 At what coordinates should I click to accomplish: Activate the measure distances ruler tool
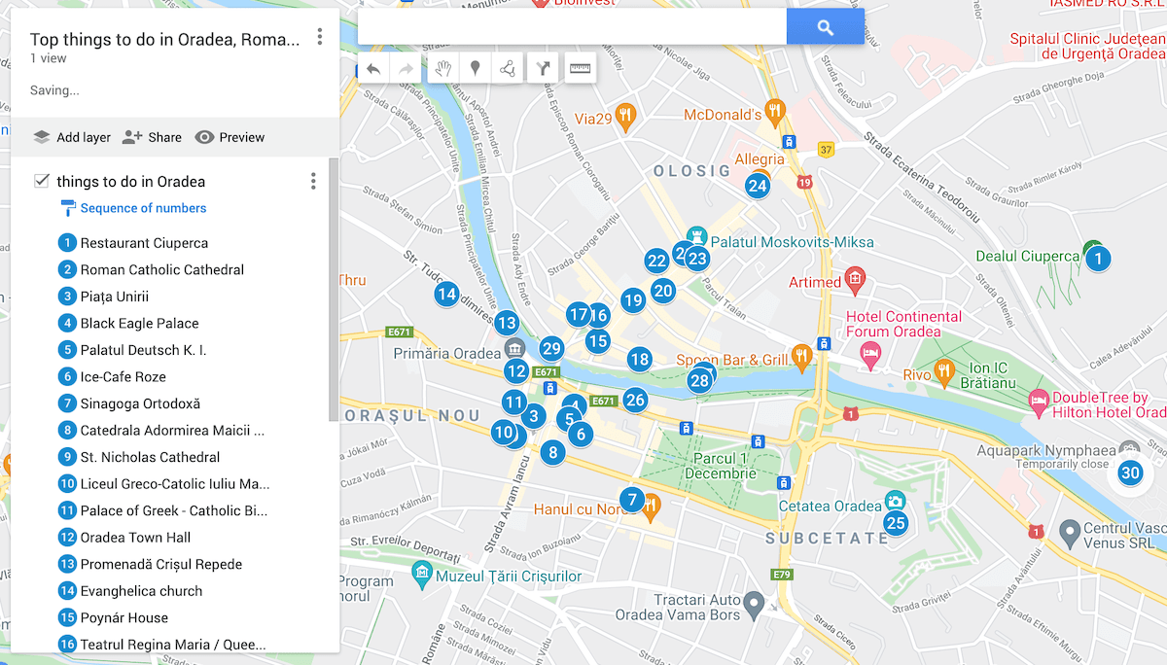(580, 67)
